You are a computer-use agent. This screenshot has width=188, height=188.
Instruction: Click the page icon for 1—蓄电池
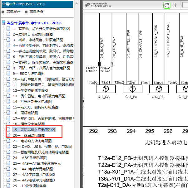click(x=8, y=28)
